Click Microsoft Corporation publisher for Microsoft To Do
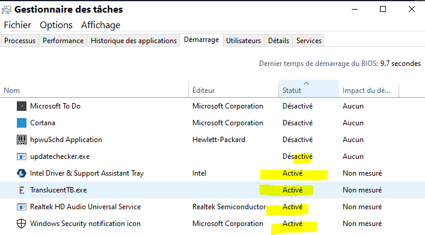 pos(228,106)
